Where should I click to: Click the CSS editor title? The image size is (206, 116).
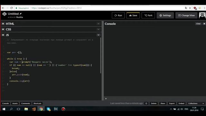tap(8, 29)
